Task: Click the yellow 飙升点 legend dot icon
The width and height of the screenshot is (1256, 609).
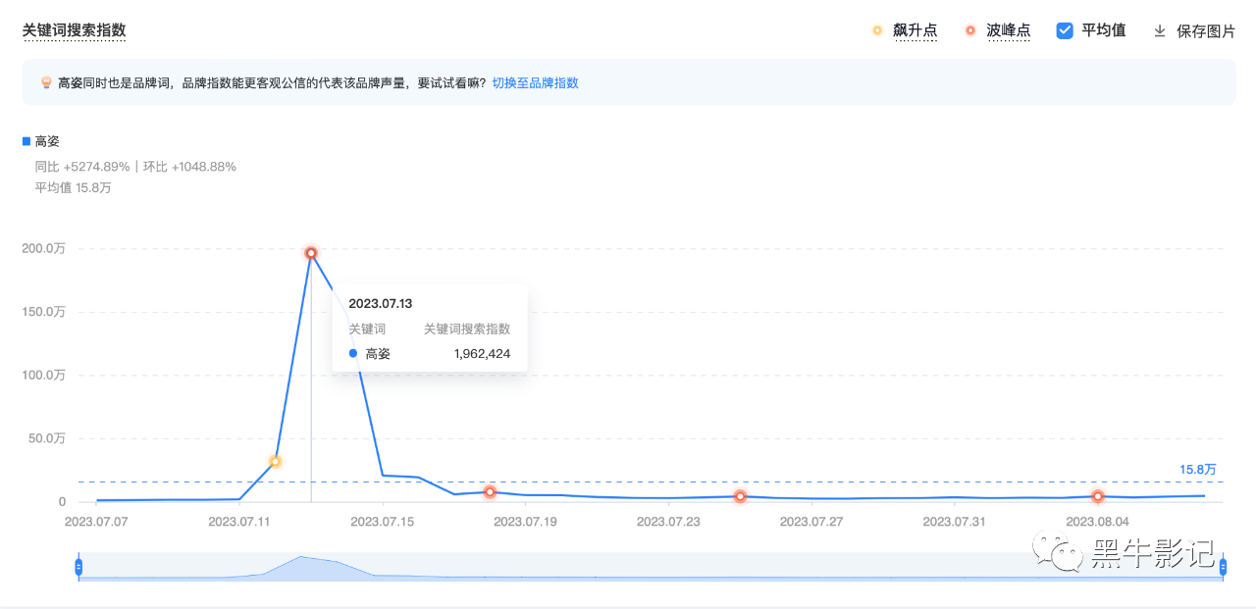Action: tap(877, 30)
